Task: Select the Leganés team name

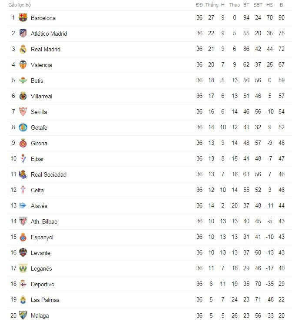Action: click(41, 268)
